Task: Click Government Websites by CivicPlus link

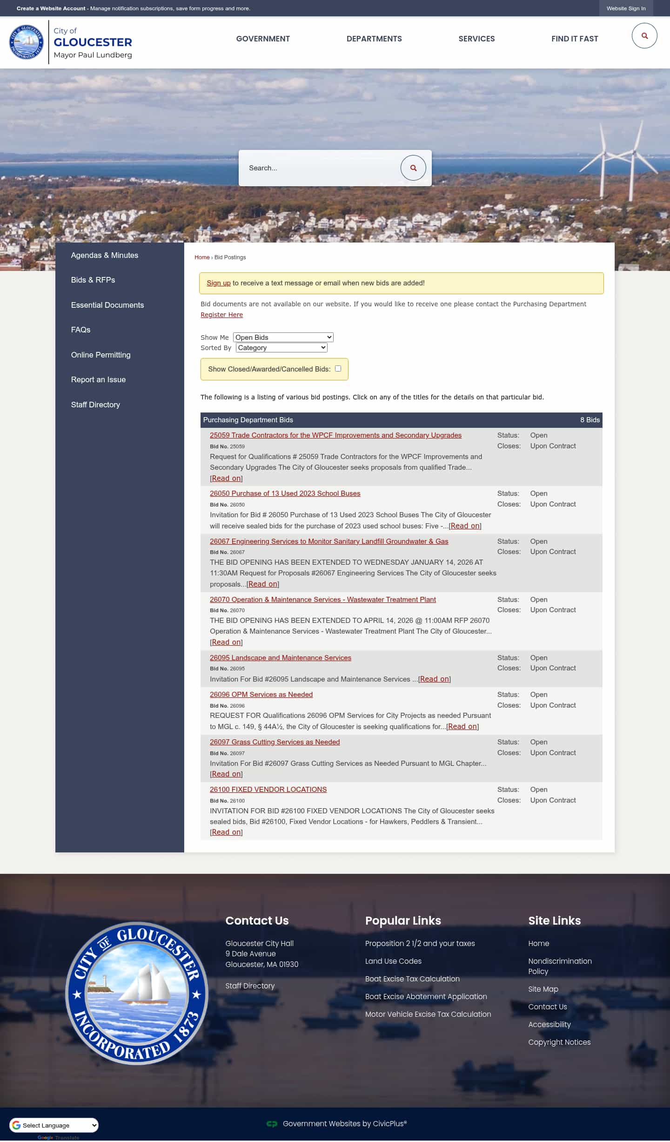Action: coord(345,1124)
